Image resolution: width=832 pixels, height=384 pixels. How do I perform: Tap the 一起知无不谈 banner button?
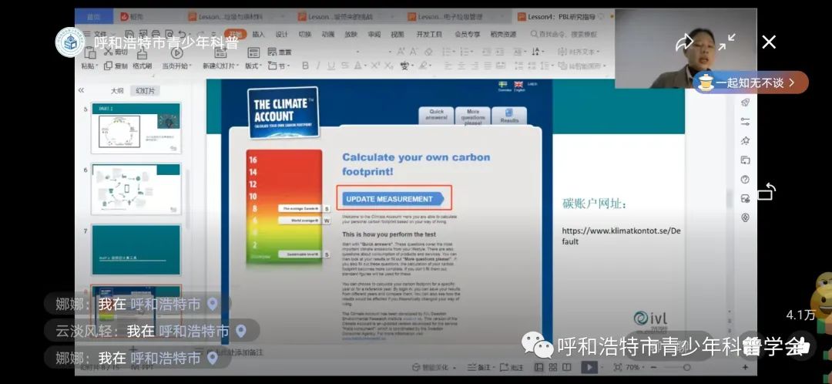point(750,83)
